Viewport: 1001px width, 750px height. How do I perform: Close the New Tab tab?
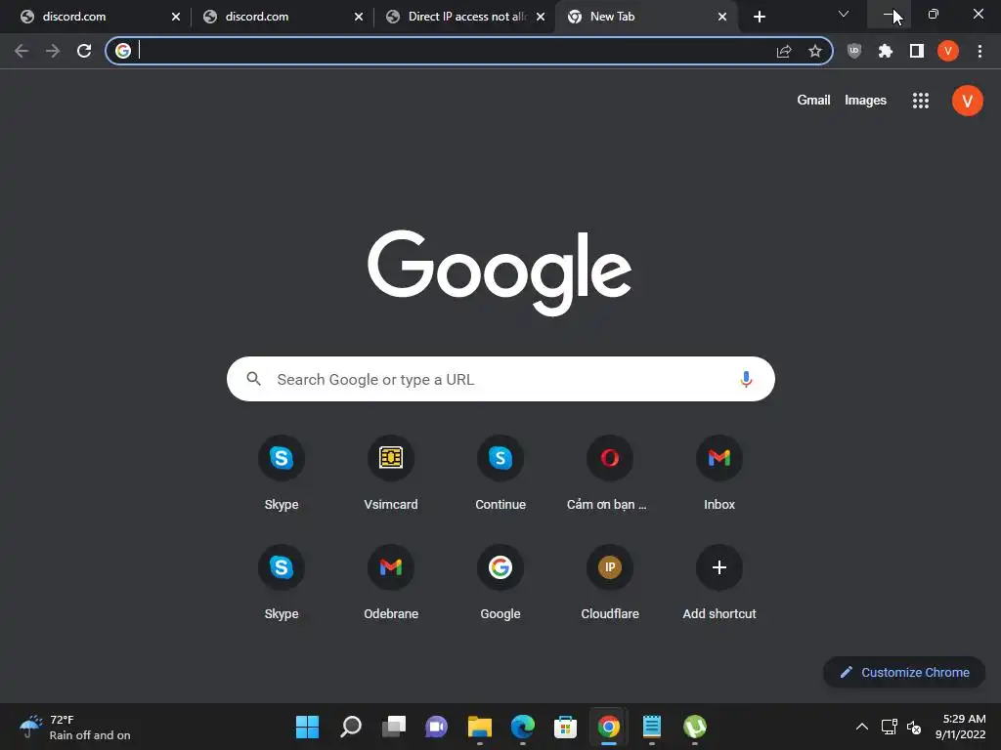[x=722, y=17]
